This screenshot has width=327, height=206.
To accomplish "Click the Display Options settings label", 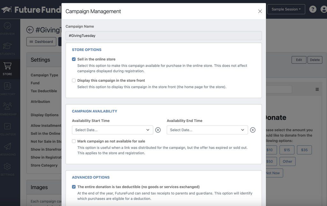I will (x=45, y=115).
